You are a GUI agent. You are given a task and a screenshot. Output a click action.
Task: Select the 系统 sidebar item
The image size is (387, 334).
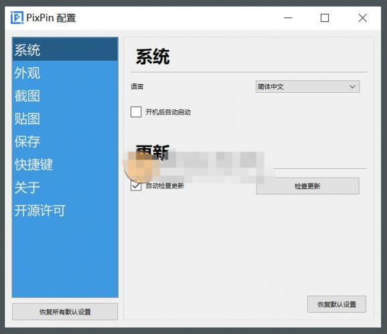(x=65, y=49)
